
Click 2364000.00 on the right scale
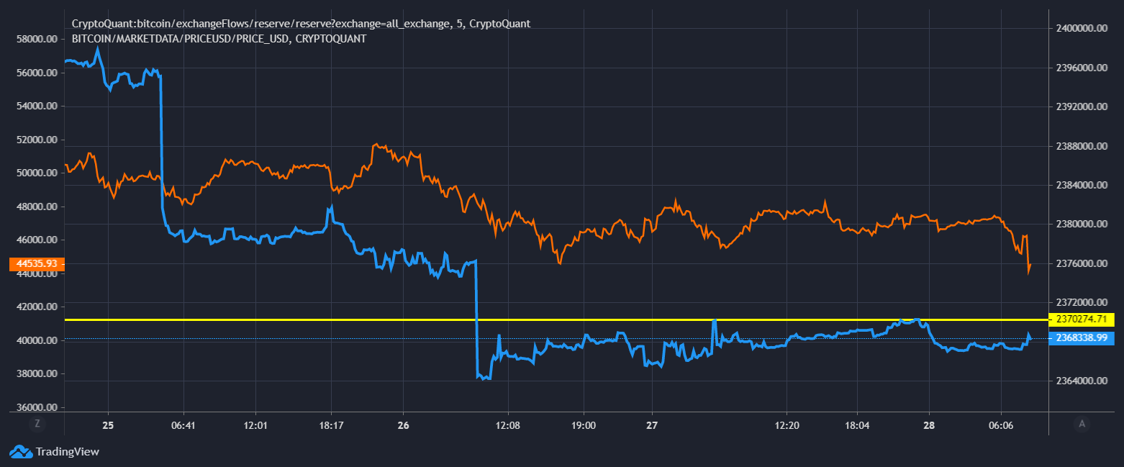pyautogui.click(x=1083, y=381)
